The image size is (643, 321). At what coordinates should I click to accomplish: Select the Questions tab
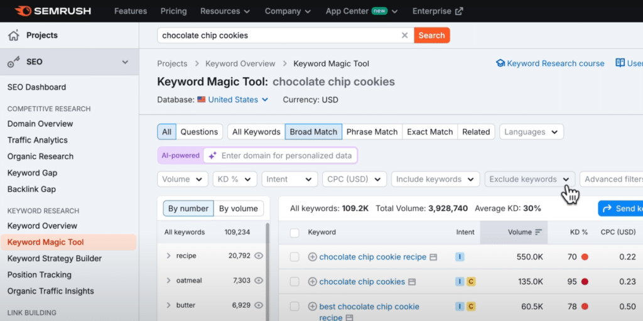(x=199, y=132)
